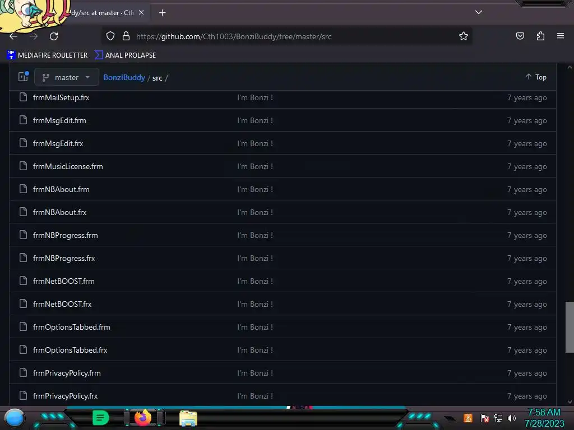Open frmNBProgress.frm file
Image resolution: width=574 pixels, height=430 pixels.
click(66, 236)
